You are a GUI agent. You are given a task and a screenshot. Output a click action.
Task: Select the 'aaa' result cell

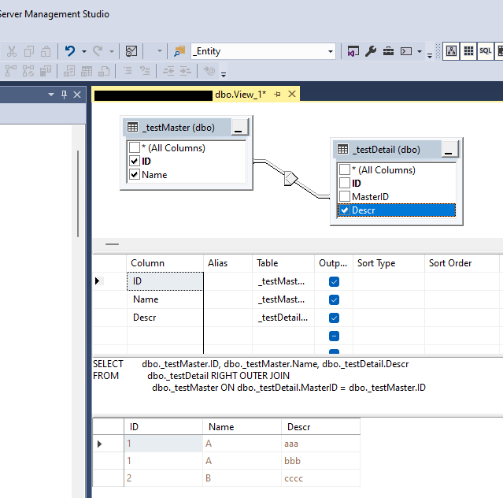320,444
